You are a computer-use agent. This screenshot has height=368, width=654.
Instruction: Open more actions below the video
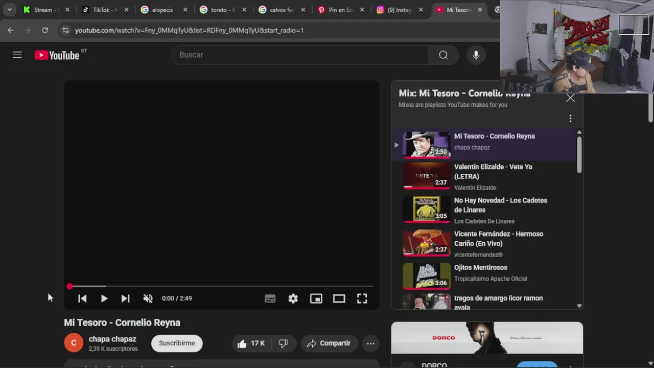(370, 343)
